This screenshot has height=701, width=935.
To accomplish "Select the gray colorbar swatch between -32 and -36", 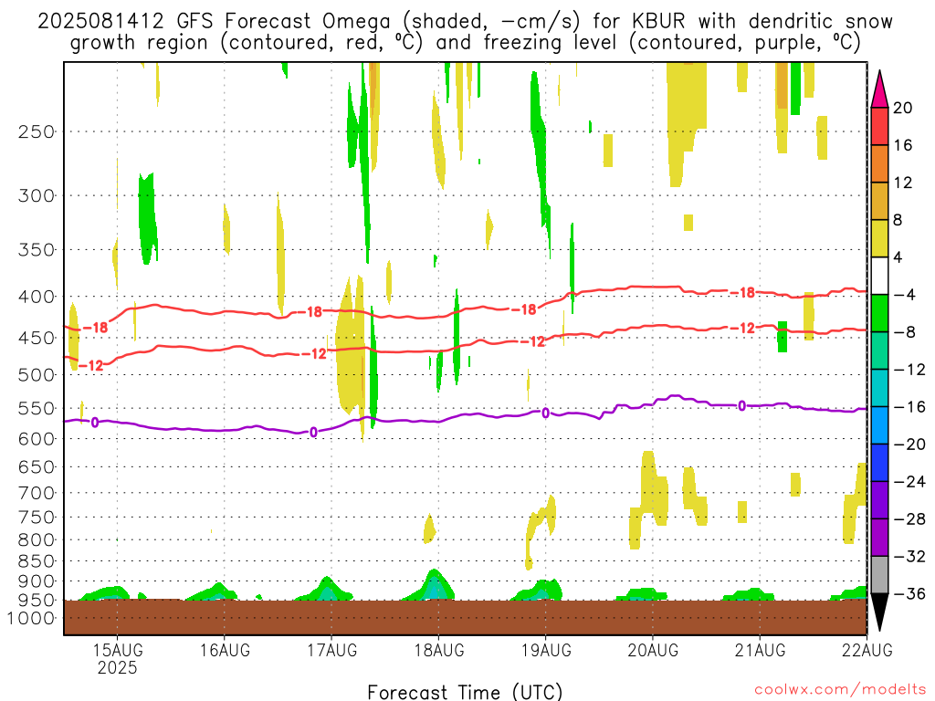I will [879, 575].
